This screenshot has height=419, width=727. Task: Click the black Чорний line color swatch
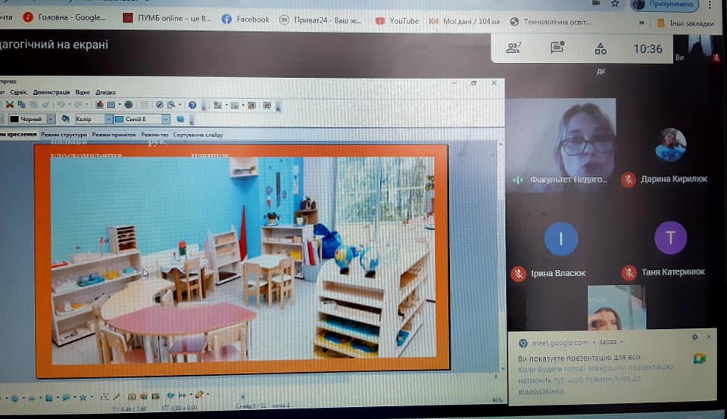click(14, 119)
